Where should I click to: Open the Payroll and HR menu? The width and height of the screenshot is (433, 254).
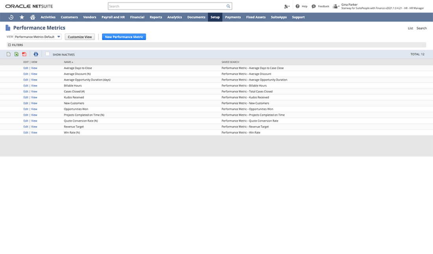pos(113,17)
